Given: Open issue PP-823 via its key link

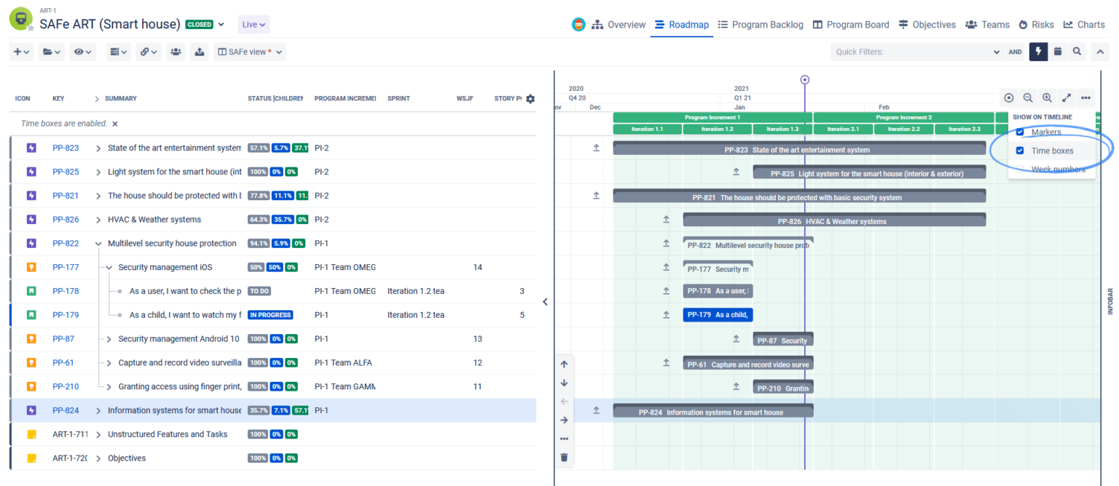Looking at the screenshot, I should pyautogui.click(x=66, y=147).
